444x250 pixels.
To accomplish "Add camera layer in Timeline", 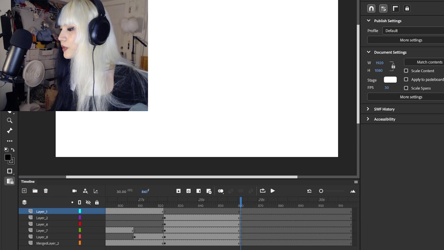I will point(74,191).
